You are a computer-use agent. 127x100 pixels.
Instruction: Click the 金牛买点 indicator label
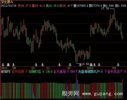(x=113, y=72)
